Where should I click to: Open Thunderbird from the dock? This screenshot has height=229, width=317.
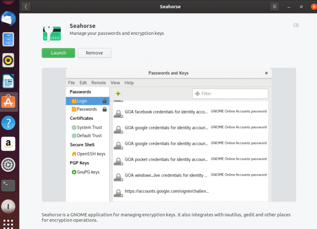[x=9, y=19]
